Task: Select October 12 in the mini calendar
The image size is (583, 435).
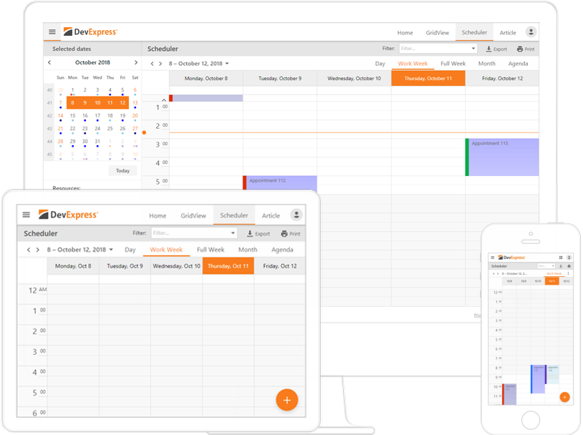Action: tap(122, 102)
